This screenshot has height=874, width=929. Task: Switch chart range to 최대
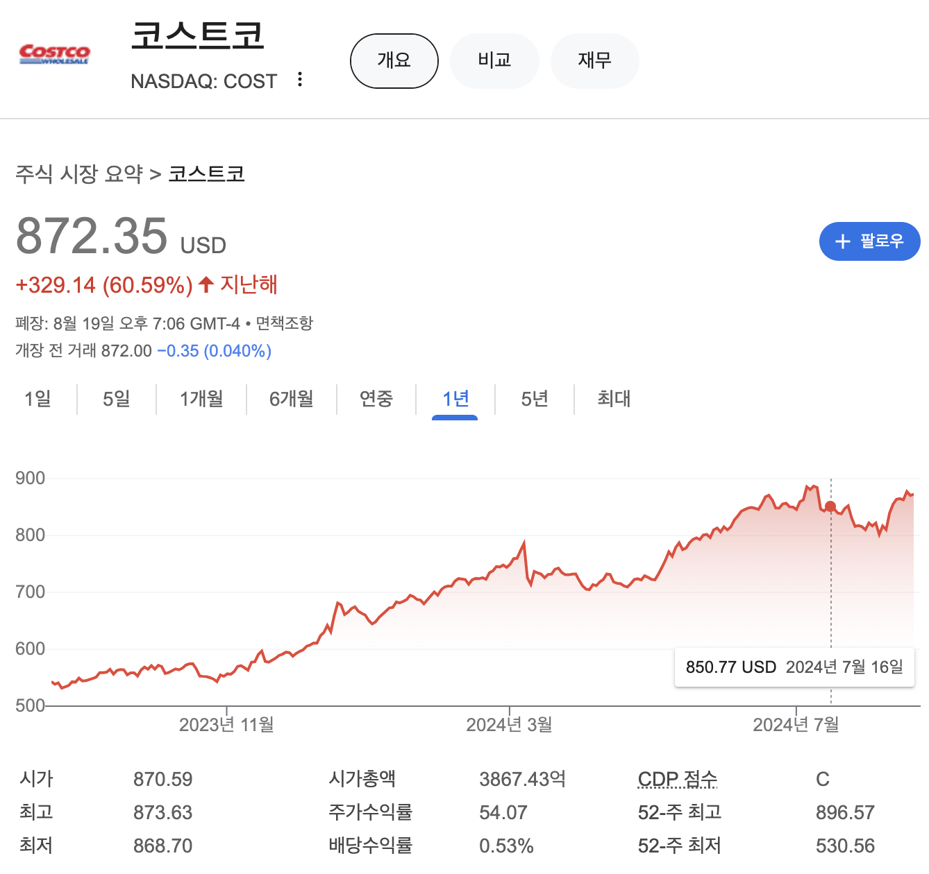point(614,399)
